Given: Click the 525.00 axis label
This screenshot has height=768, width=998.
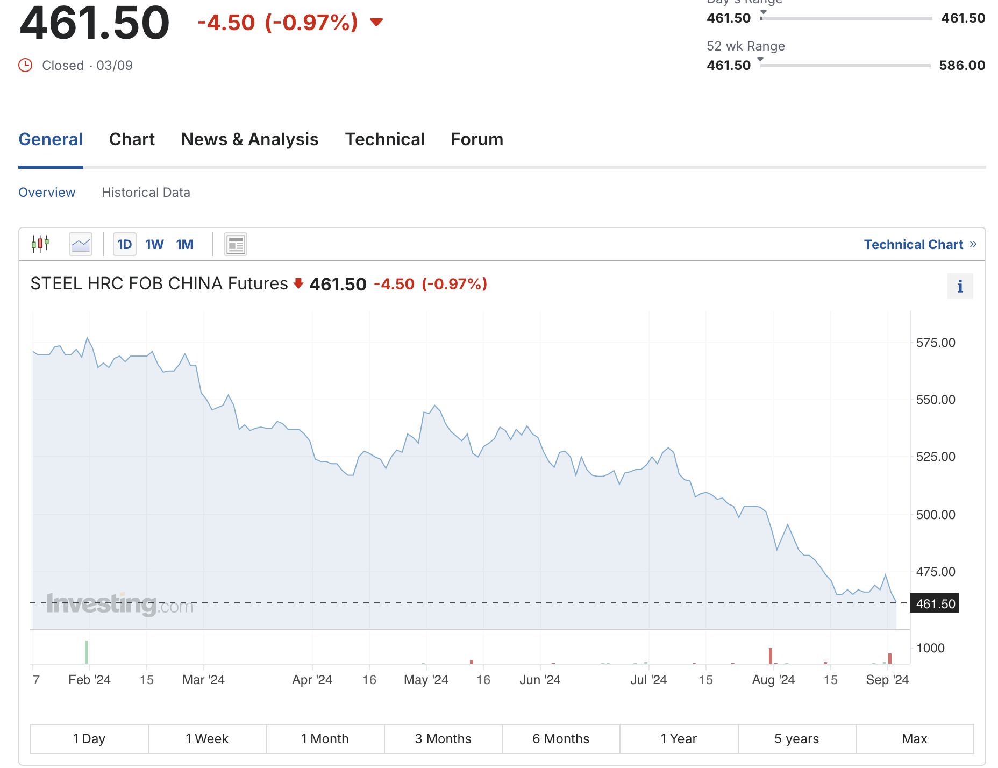Looking at the screenshot, I should [x=936, y=457].
